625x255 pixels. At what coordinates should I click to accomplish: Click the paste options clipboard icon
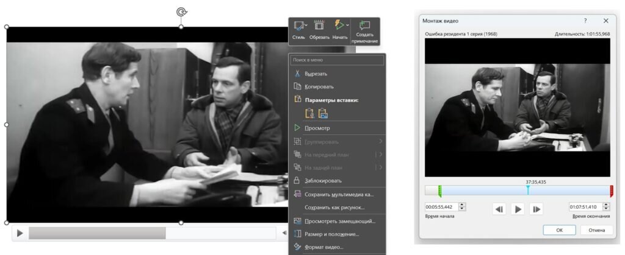[297, 100]
